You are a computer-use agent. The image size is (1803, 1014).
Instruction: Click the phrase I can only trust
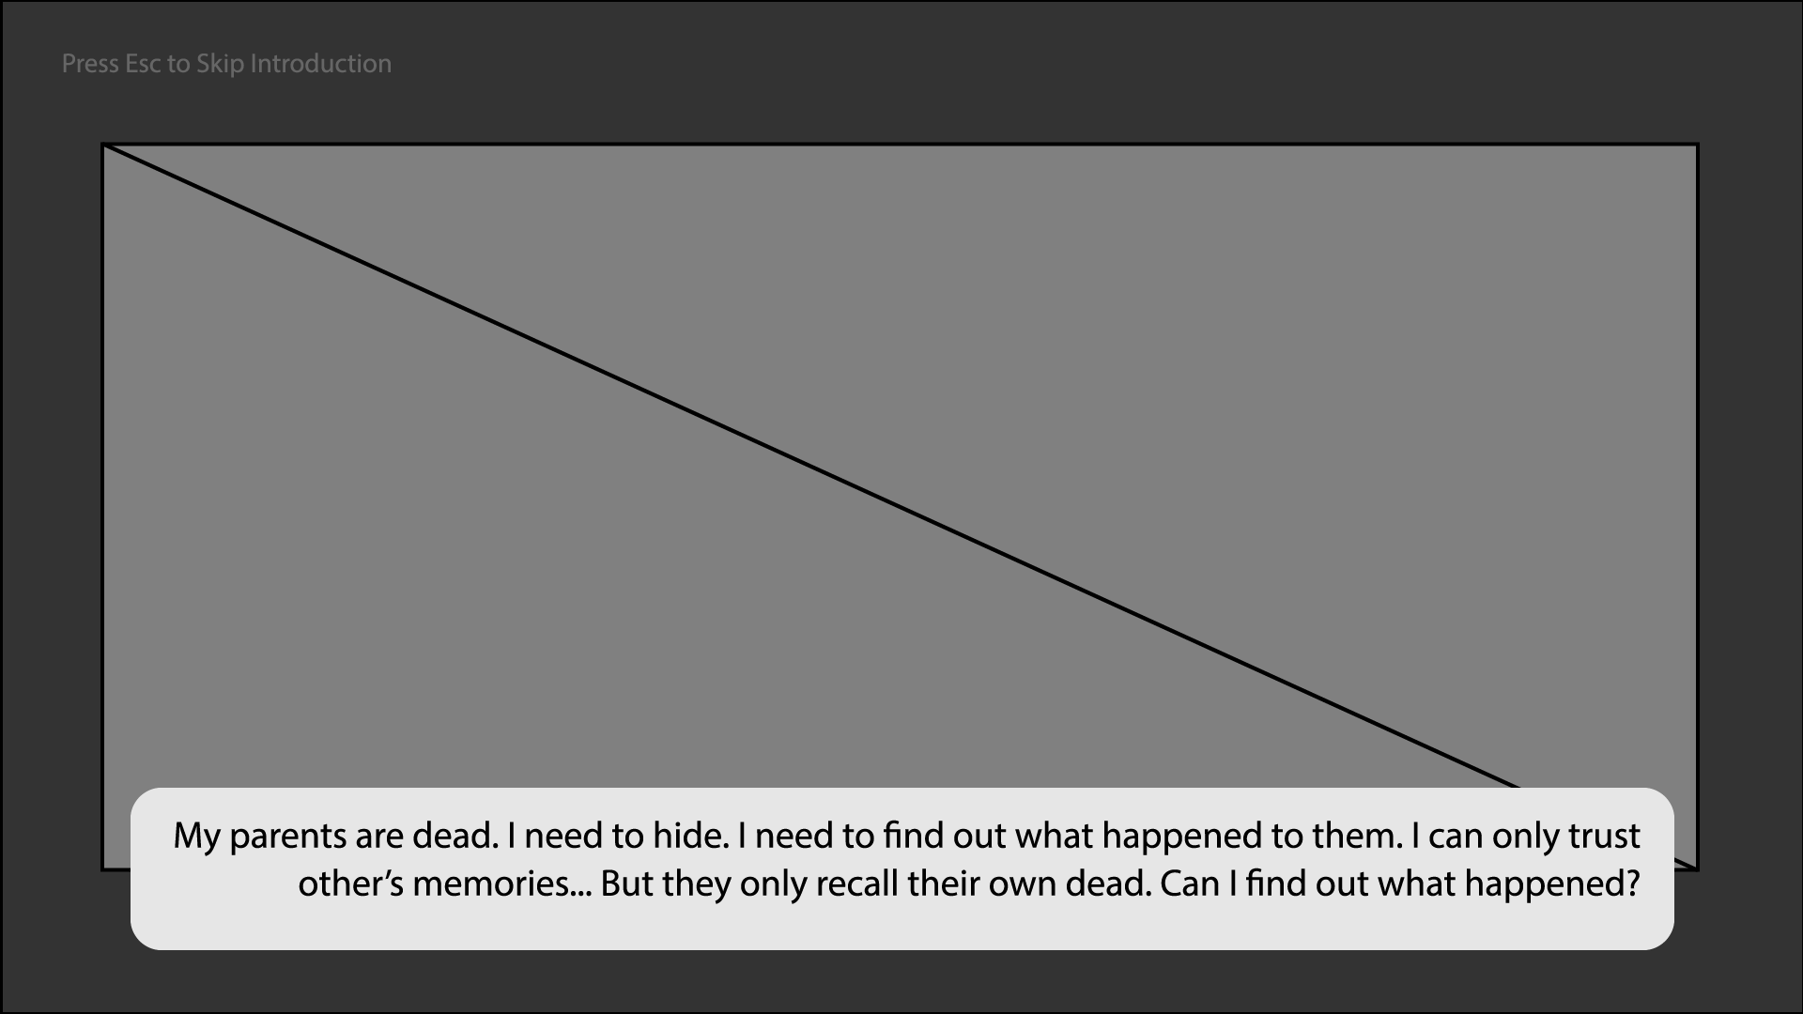click(1526, 836)
